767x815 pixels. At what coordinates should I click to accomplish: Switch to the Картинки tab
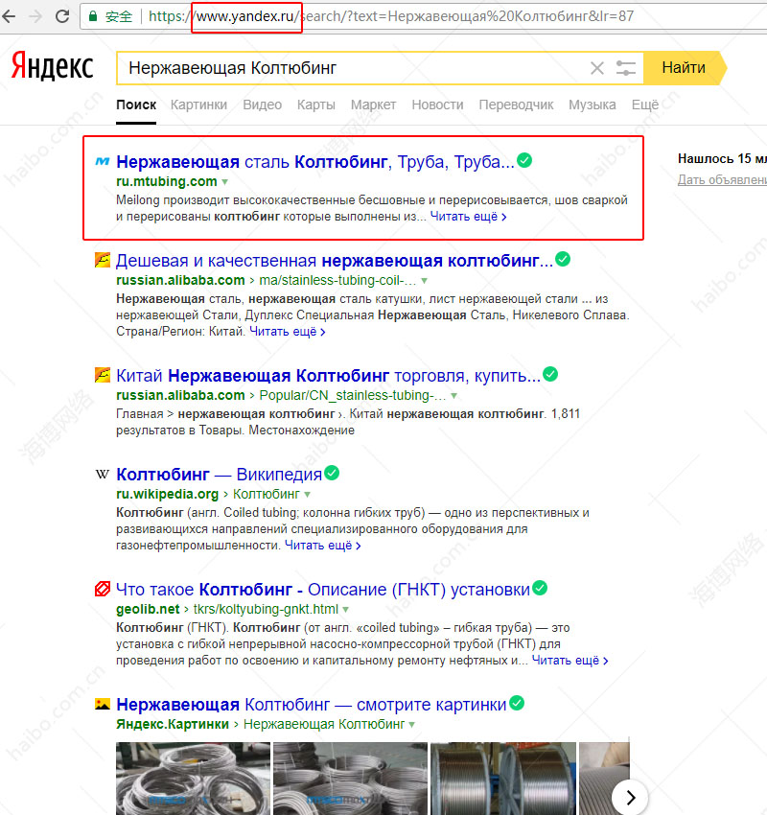pyautogui.click(x=198, y=105)
